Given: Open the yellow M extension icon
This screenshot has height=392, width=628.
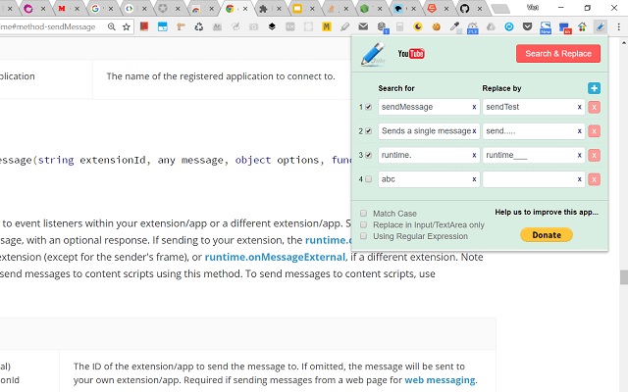Looking at the screenshot, I should [x=327, y=26].
